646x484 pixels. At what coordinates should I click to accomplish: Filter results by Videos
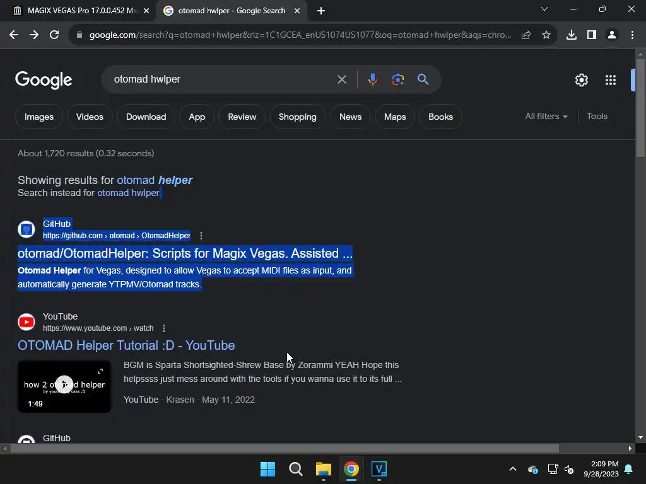(x=90, y=117)
